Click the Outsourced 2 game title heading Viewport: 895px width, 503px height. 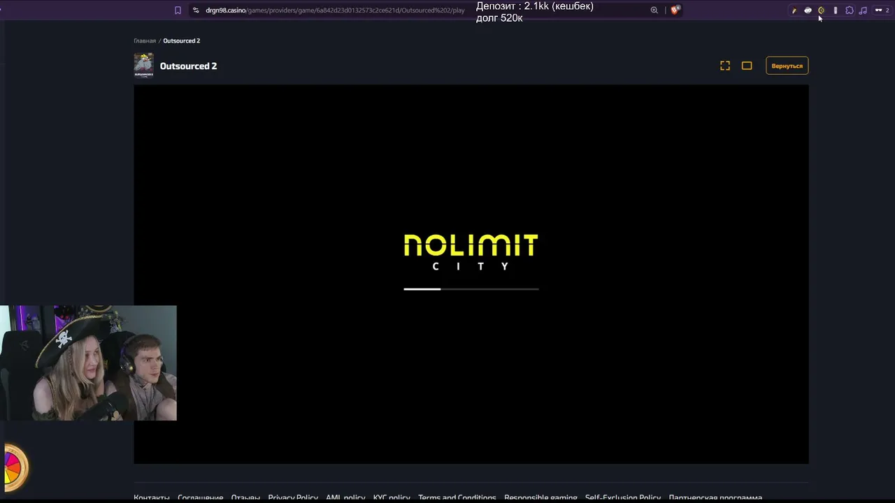(x=188, y=66)
